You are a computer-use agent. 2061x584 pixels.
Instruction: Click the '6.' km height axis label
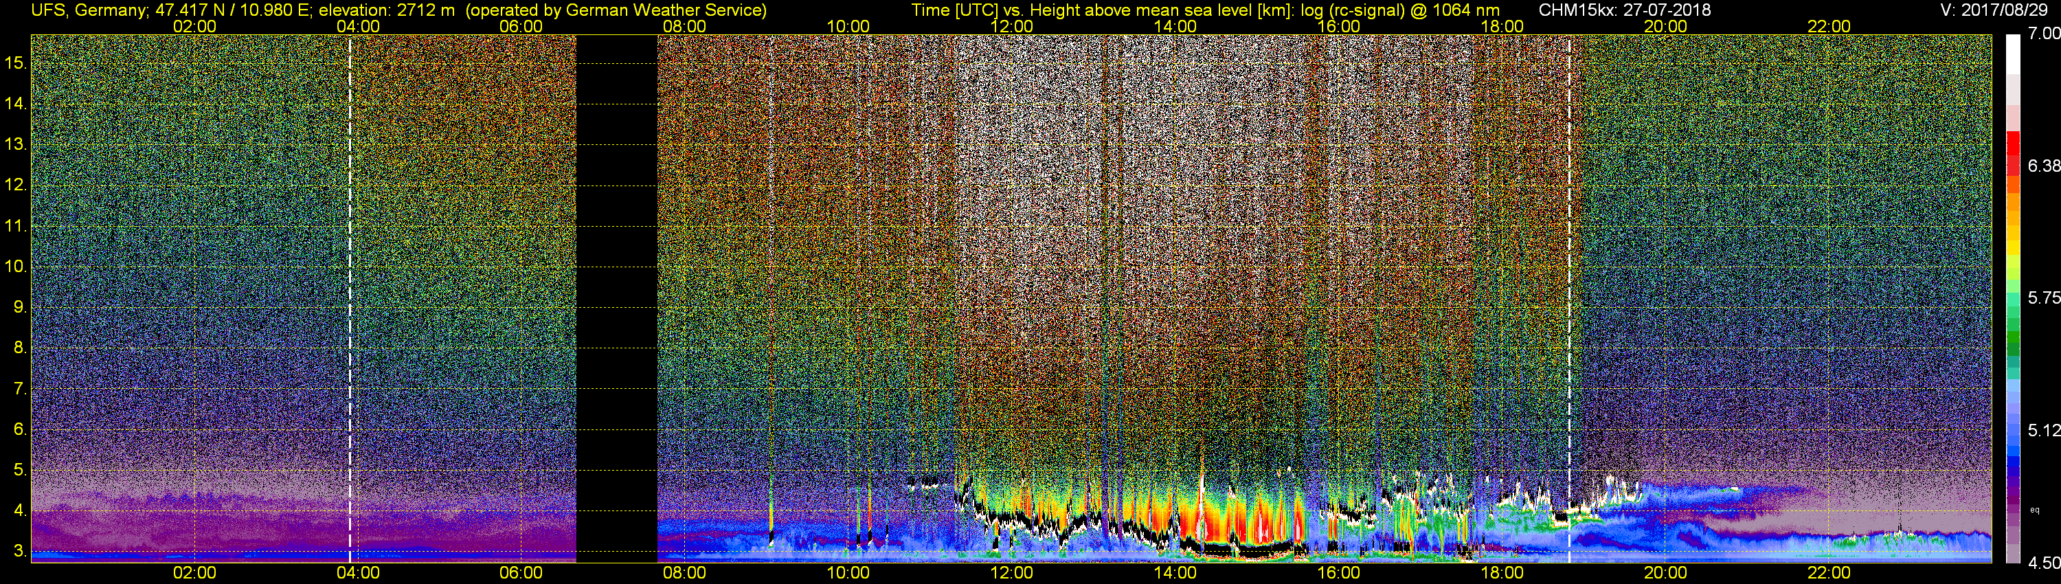point(21,429)
